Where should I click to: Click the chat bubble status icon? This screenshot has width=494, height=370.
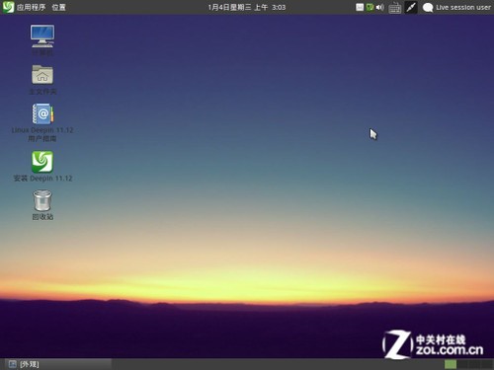(x=428, y=8)
